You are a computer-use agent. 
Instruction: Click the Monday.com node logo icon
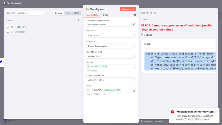[x=87, y=9]
